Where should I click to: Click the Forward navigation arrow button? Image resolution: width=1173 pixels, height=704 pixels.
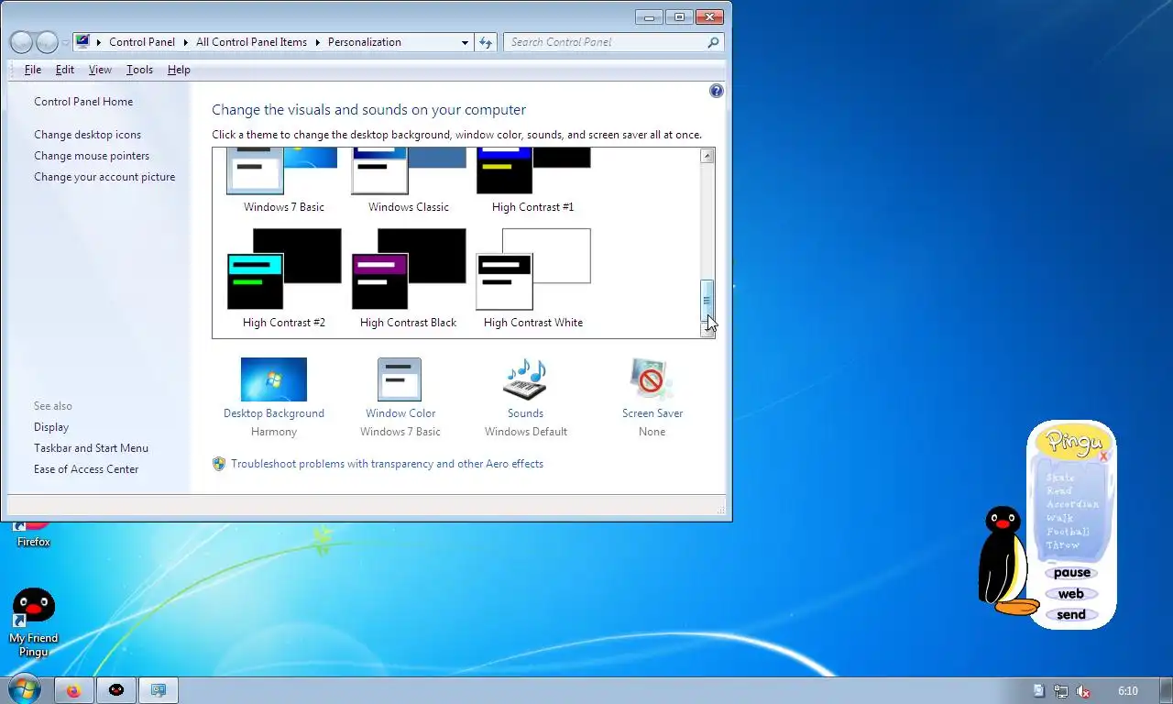47,42
